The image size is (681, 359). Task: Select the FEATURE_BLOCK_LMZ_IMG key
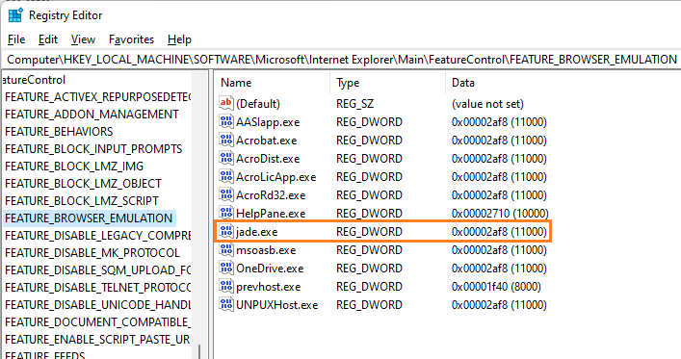click(x=74, y=167)
